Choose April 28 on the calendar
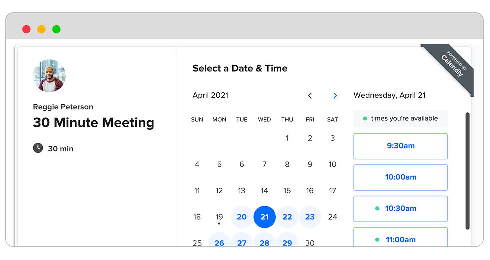The height and width of the screenshot is (260, 490). pos(264,240)
